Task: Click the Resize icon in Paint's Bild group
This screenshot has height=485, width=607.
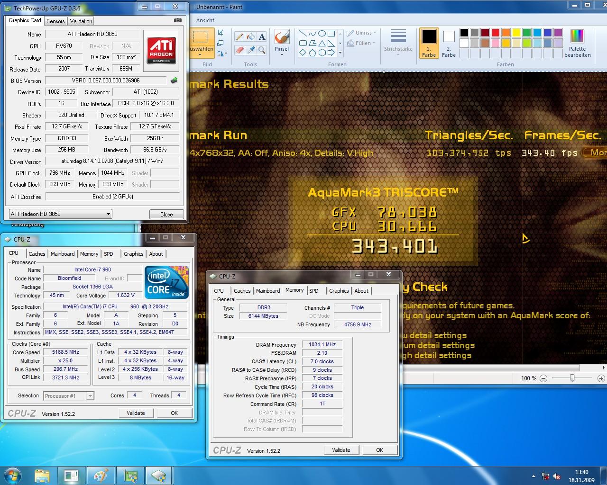Action: [221, 43]
